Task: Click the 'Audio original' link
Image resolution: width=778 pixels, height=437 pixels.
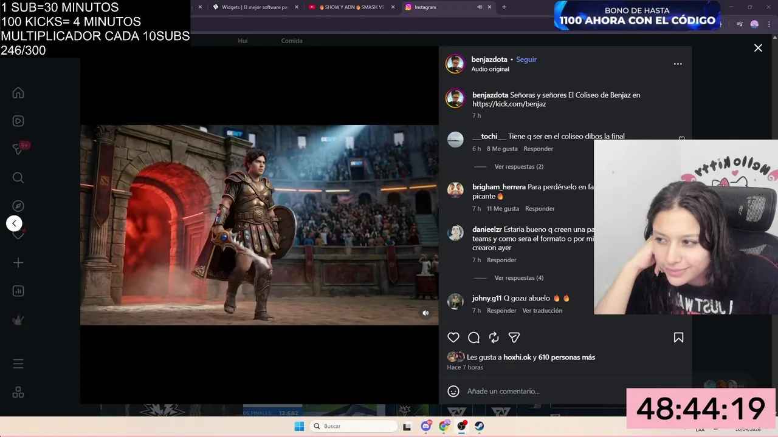Action: (490, 69)
